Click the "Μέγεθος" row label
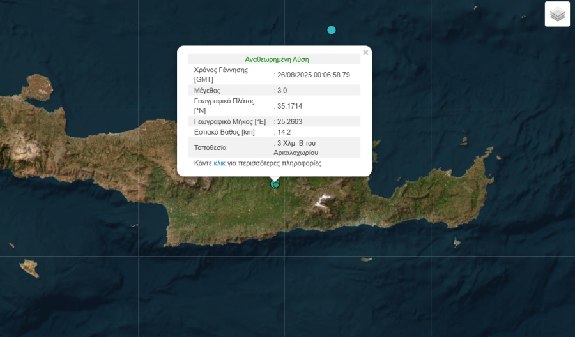 click(x=207, y=91)
